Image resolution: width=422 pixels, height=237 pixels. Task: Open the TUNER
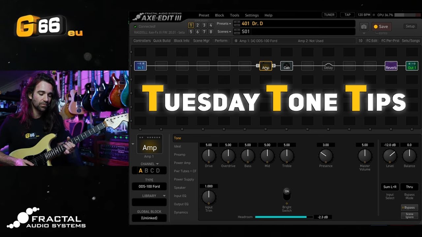tap(329, 15)
